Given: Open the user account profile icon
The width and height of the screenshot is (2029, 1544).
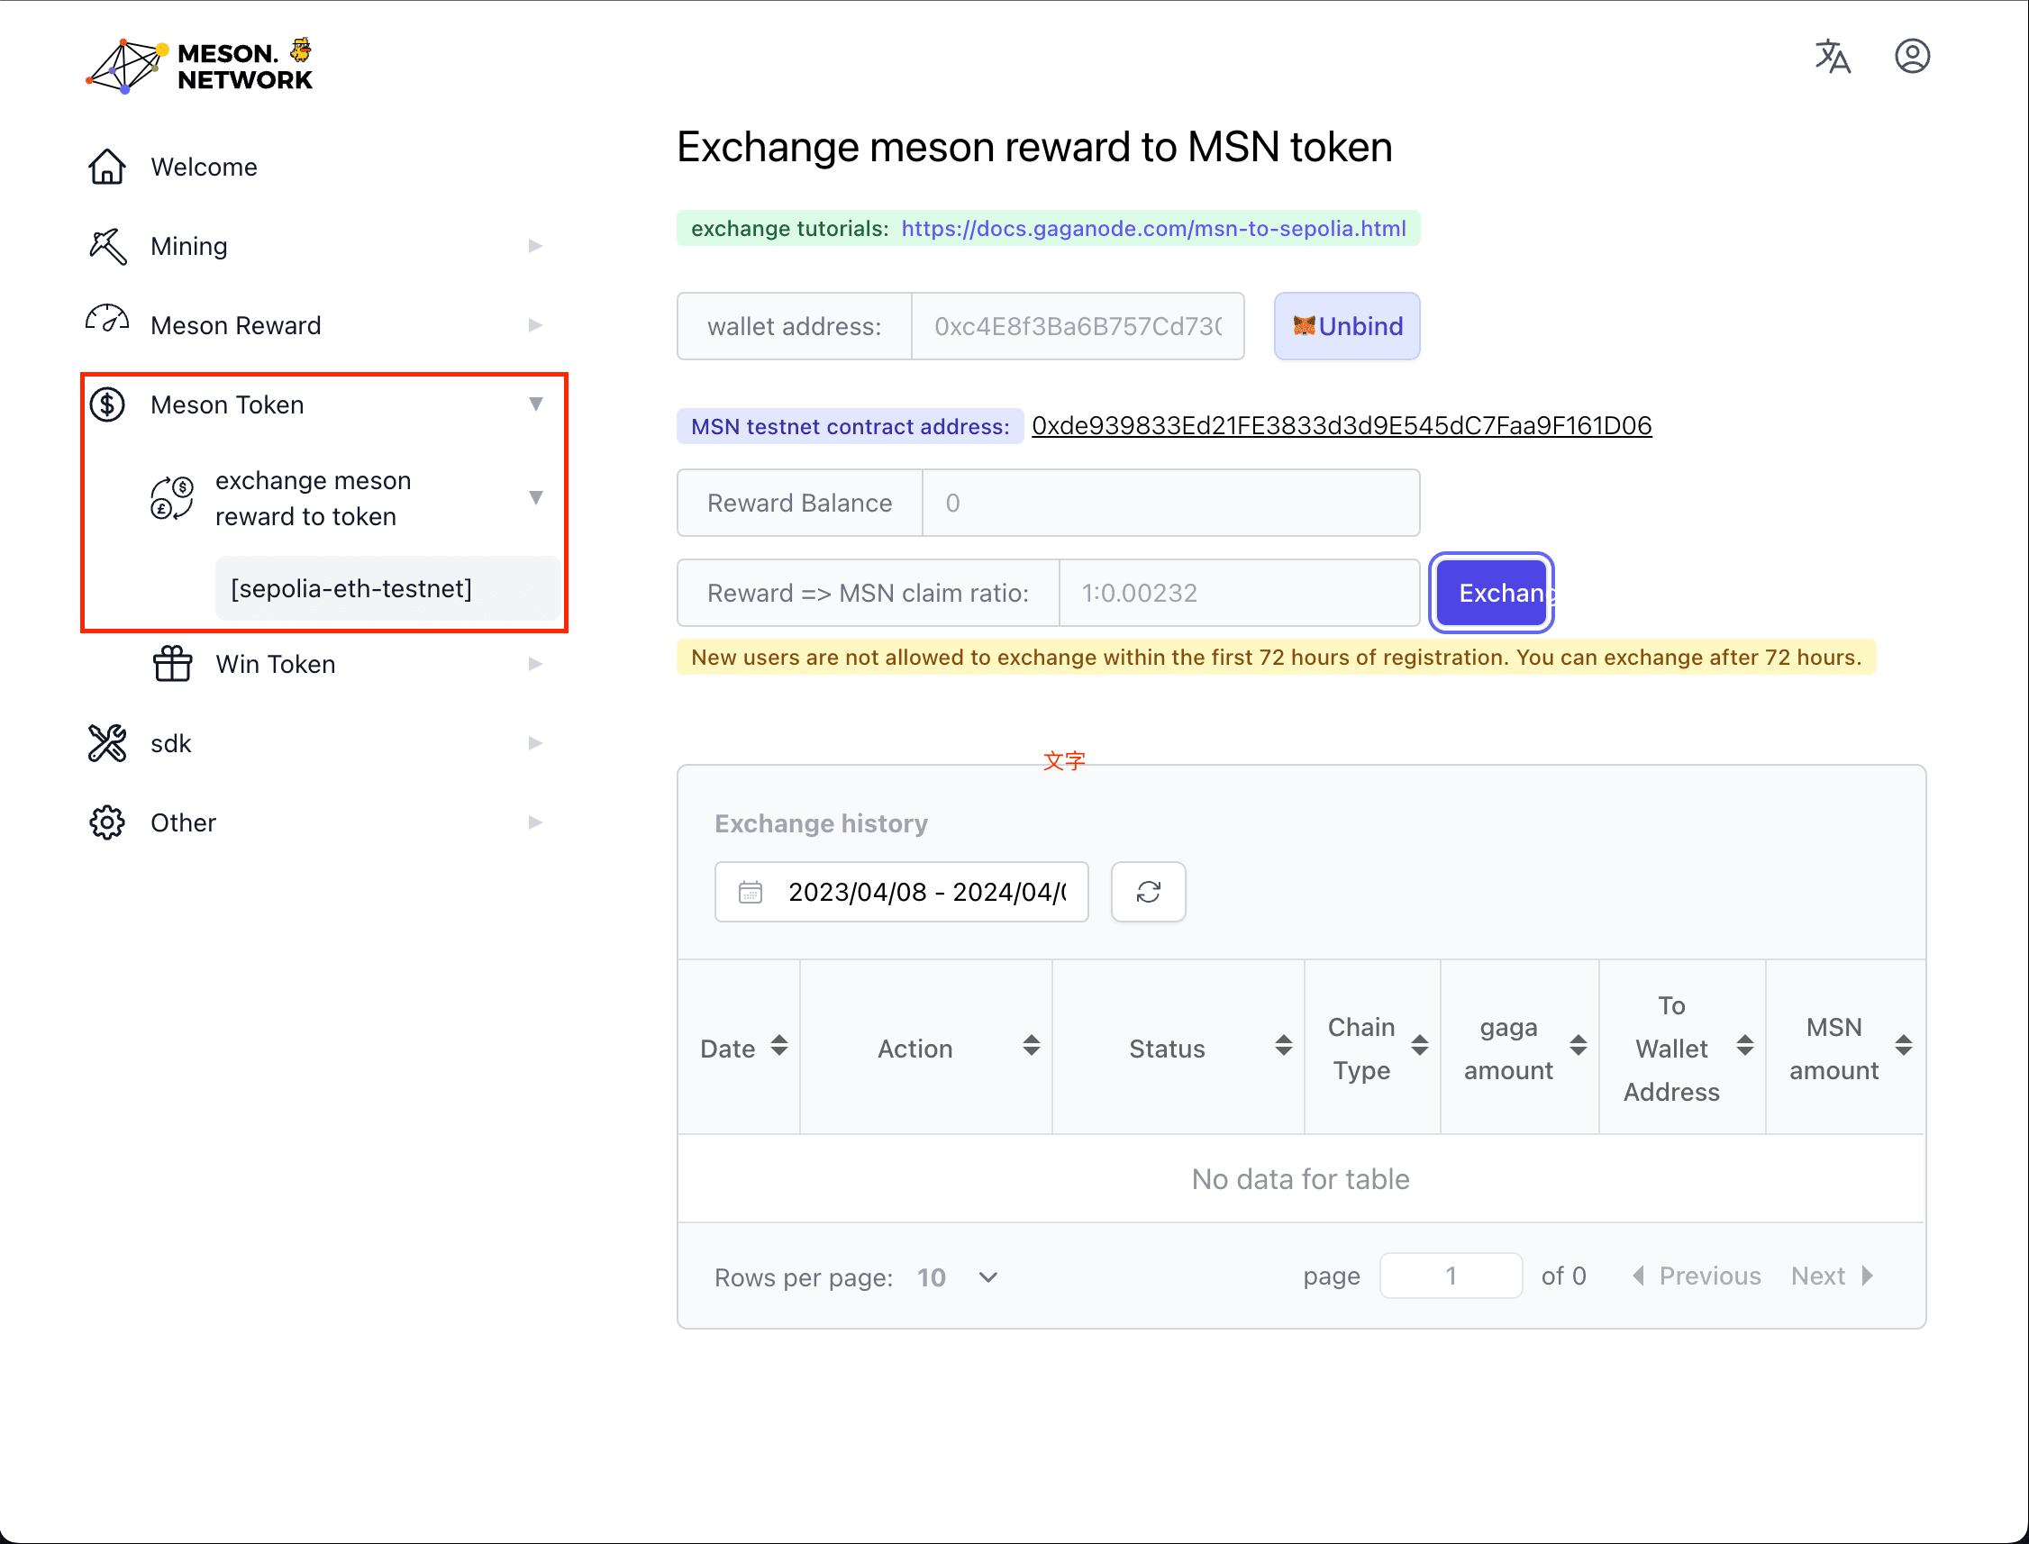Looking at the screenshot, I should point(1911,57).
